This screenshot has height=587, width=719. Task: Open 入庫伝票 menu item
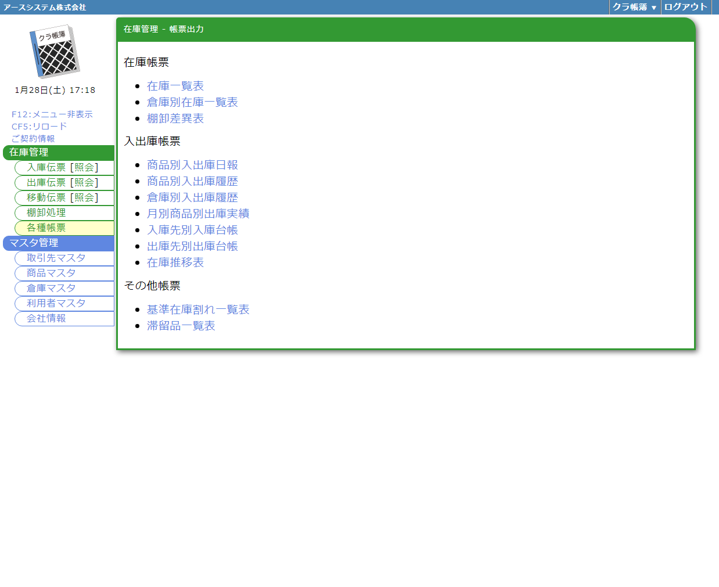tap(46, 167)
